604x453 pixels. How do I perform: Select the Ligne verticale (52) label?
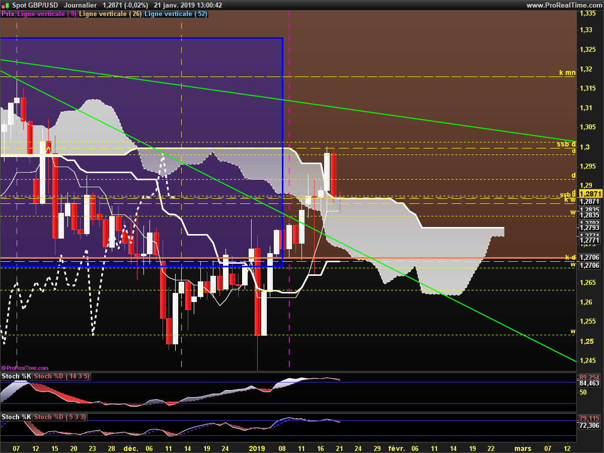175,14
